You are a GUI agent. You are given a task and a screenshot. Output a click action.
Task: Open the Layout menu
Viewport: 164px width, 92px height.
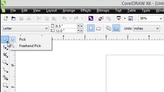pyautogui.click(x=52, y=10)
